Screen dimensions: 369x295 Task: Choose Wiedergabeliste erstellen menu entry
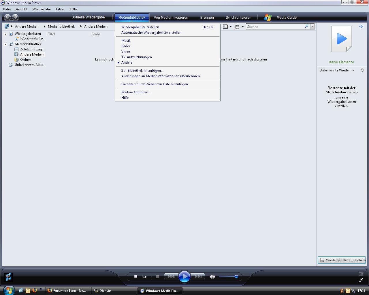point(167,27)
